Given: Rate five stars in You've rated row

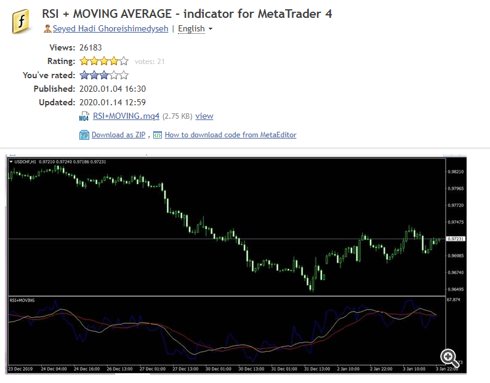Looking at the screenshot, I should click(x=124, y=75).
